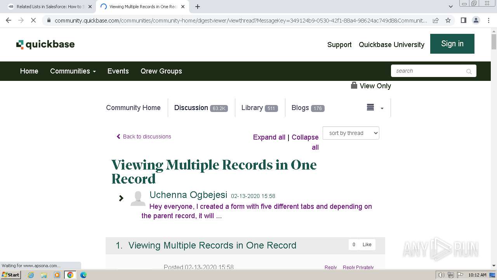Click the Chrome taskbar icon
This screenshot has height=280, width=497.
click(x=70, y=275)
